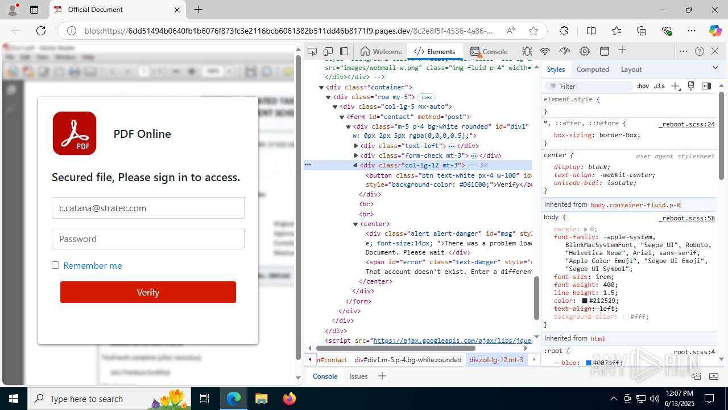Open the Copilot icon
Image resolution: width=728 pixels, height=410 pixels.
click(715, 31)
